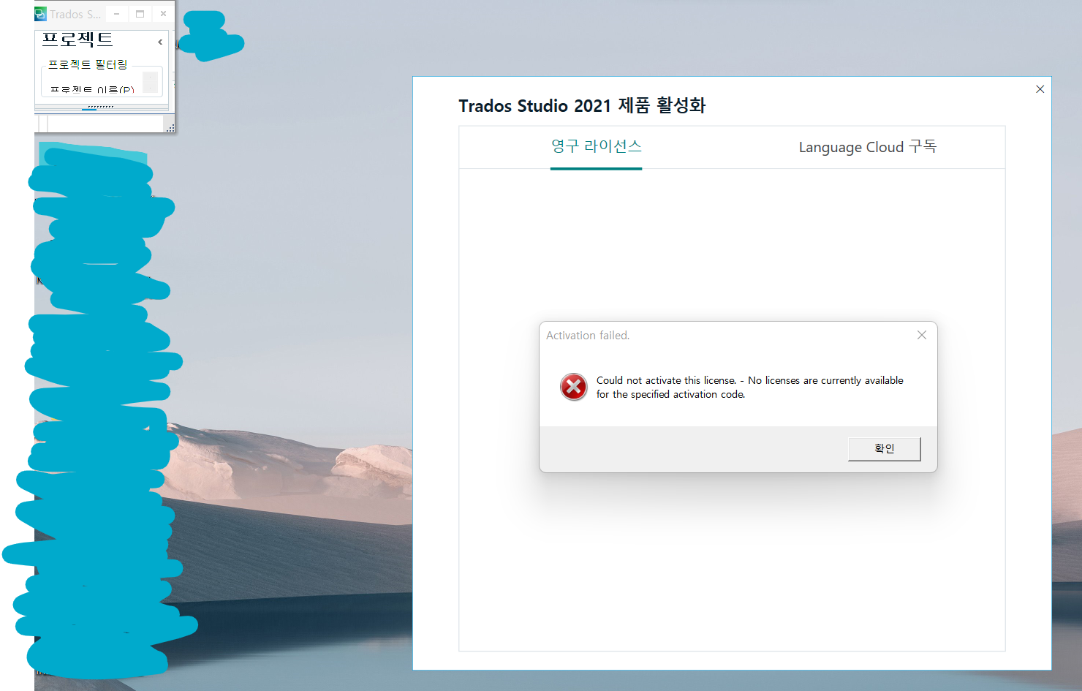This screenshot has height=691, width=1082.
Task: Click the dotted splitter grip below project filter
Action: [x=100, y=107]
